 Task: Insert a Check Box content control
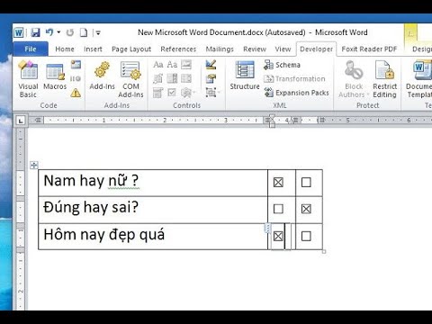point(172,93)
